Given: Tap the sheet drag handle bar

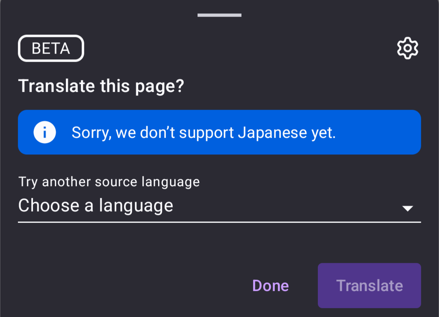Looking at the screenshot, I should [x=219, y=15].
